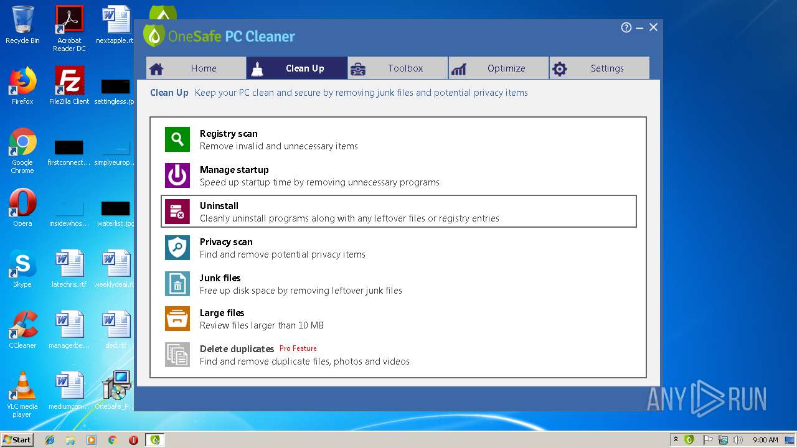
Task: Open the Manage startup power icon
Action: click(x=177, y=175)
